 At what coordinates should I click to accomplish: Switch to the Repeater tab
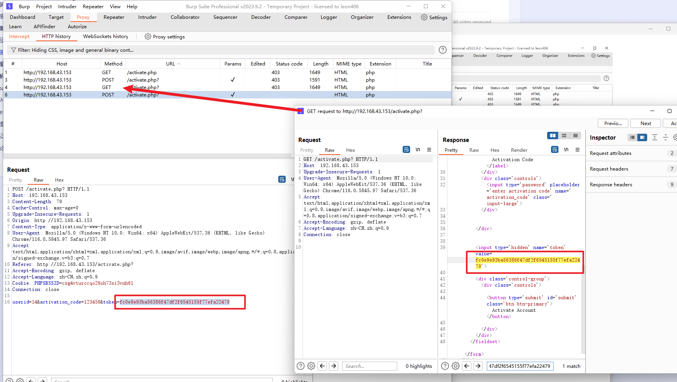[114, 17]
